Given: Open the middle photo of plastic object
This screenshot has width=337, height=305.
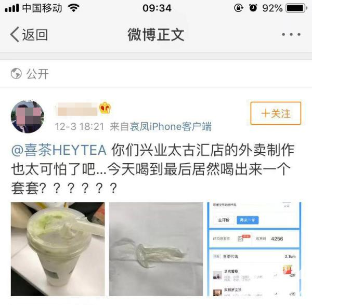Looking at the screenshot, I should [156, 249].
